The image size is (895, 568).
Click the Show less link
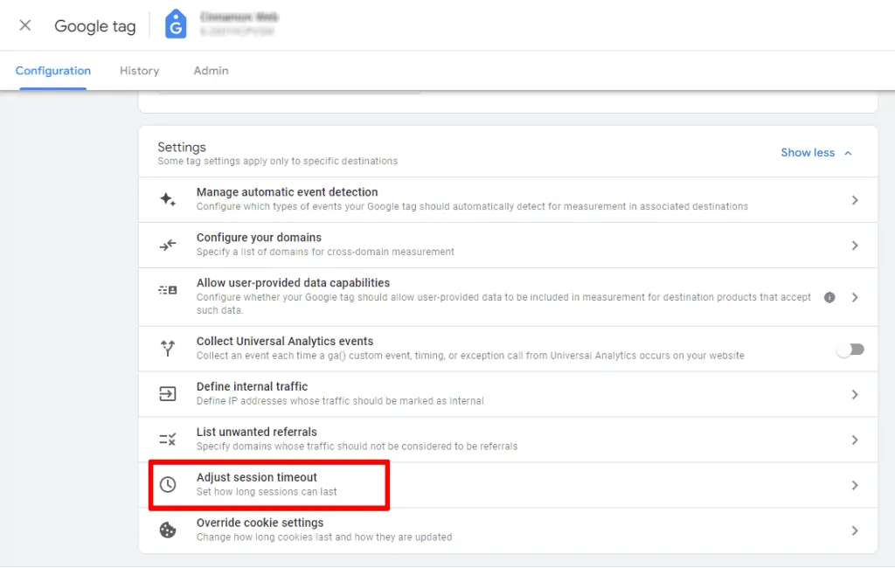pyautogui.click(x=808, y=152)
